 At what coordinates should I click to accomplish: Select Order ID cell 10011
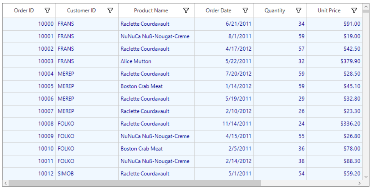29,161
